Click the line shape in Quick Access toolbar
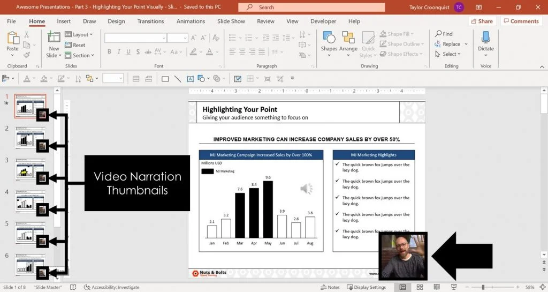 [x=178, y=79]
